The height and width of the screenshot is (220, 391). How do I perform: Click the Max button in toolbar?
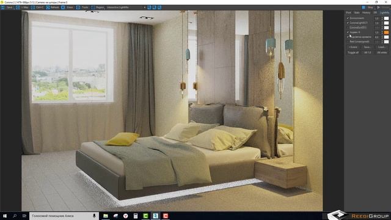click(22, 7)
